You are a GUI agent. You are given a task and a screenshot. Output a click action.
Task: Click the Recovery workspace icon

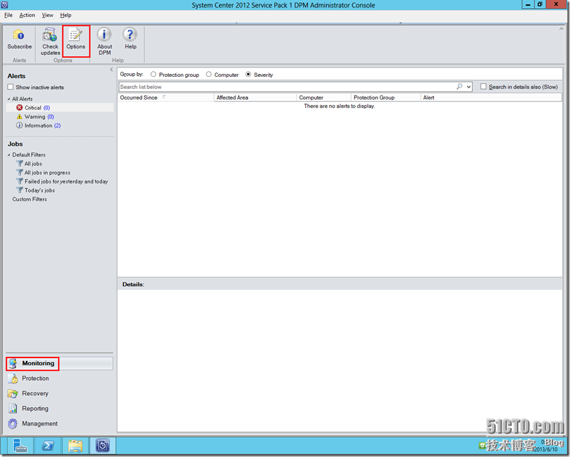click(13, 394)
